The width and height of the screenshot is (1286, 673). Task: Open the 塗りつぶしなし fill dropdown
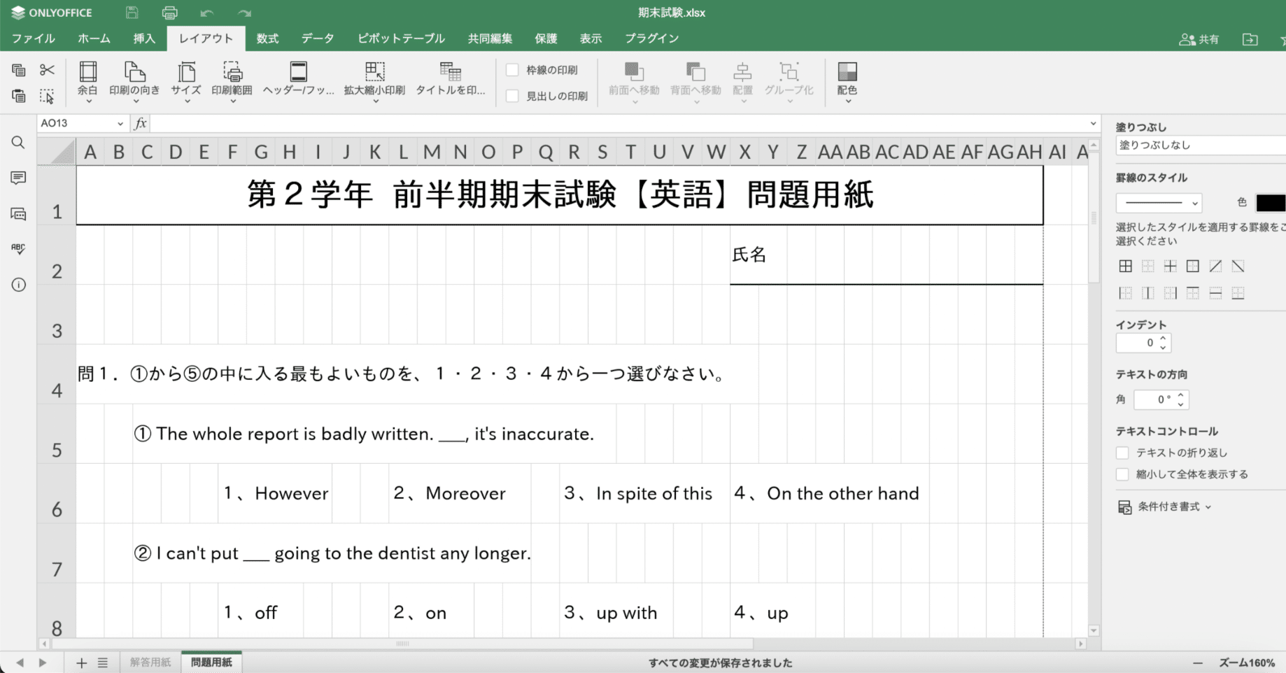coord(1199,145)
